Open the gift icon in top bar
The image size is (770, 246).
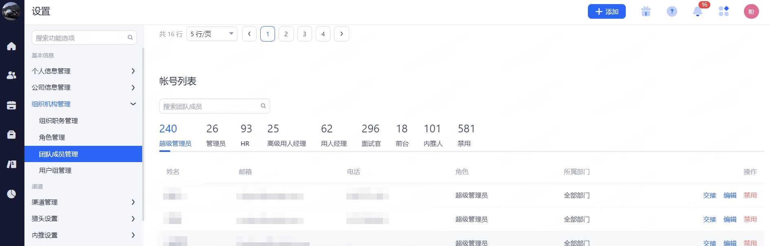(x=646, y=11)
